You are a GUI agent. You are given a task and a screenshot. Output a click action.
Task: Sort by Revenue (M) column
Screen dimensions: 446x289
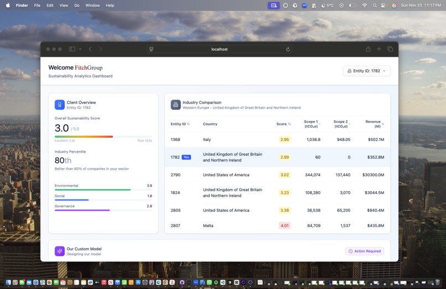(374, 124)
